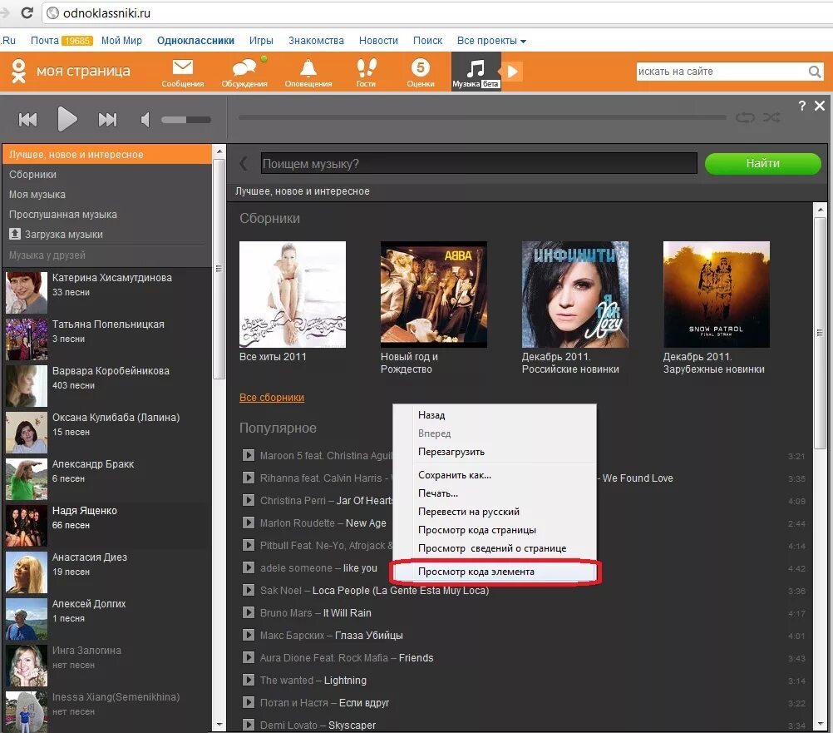Image resolution: width=833 pixels, height=733 pixels.
Task: Choose Просмотр кода страницы
Action: [x=494, y=530]
